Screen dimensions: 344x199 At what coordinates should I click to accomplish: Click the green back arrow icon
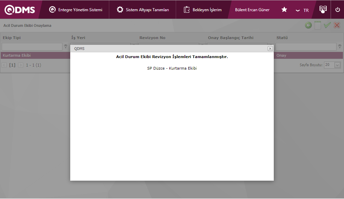pyautogui.click(x=308, y=25)
